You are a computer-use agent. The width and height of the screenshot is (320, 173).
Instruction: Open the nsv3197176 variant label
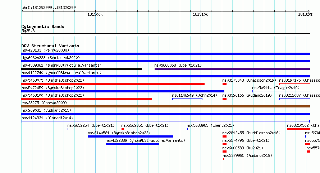point(300,80)
